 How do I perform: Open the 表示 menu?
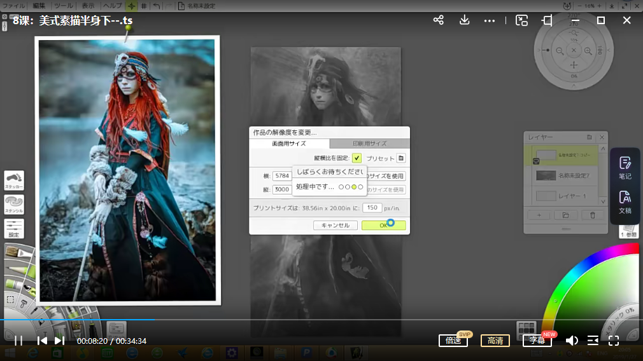click(88, 6)
